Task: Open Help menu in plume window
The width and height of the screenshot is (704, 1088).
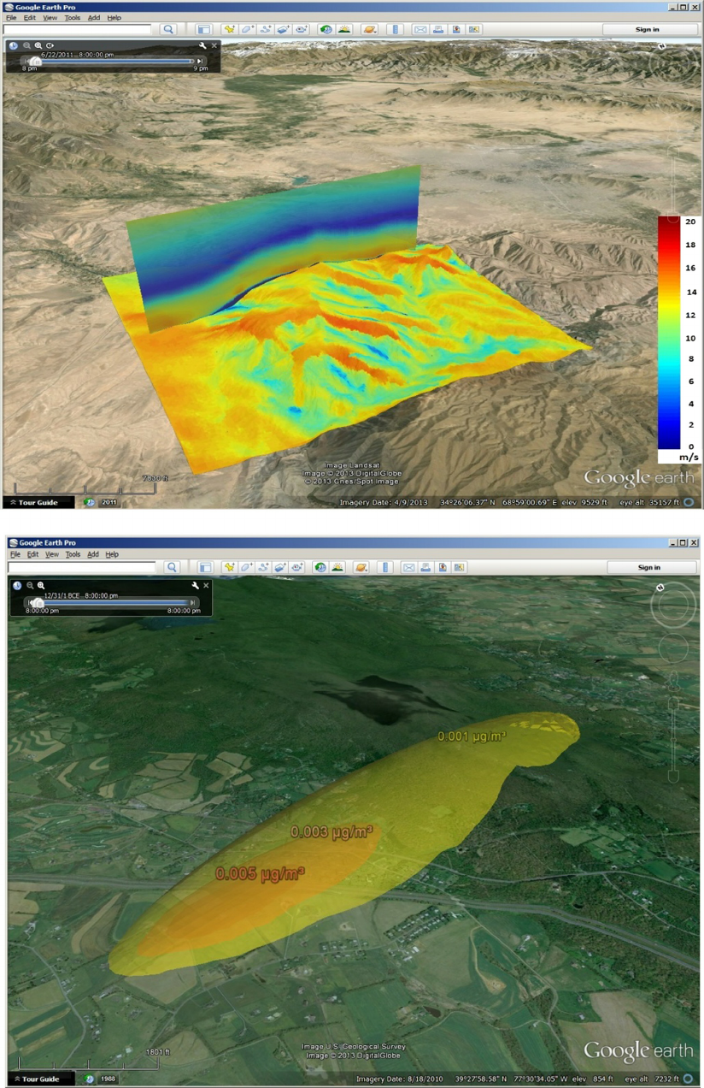Action: coord(112,554)
